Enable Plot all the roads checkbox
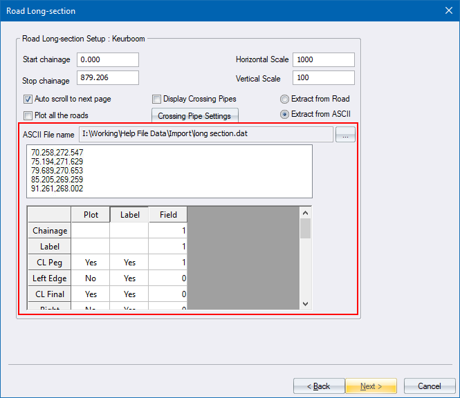The width and height of the screenshot is (460, 398). tap(28, 115)
